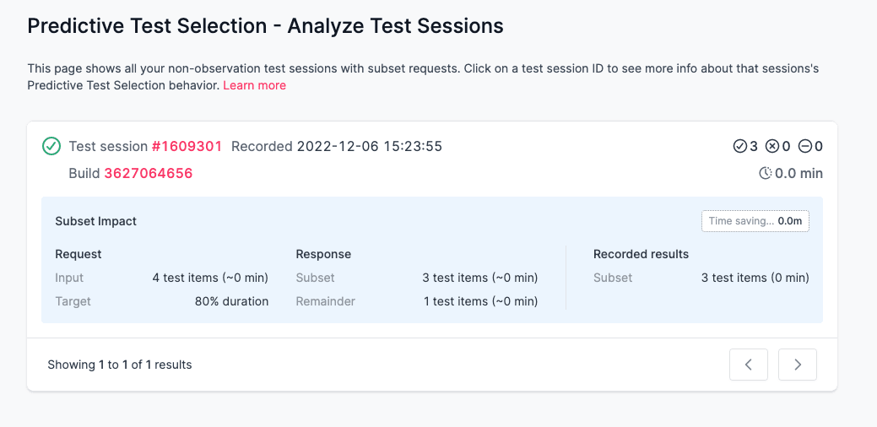877x427 pixels.
Task: Click the 0.0 min session duration text
Action: (799, 173)
